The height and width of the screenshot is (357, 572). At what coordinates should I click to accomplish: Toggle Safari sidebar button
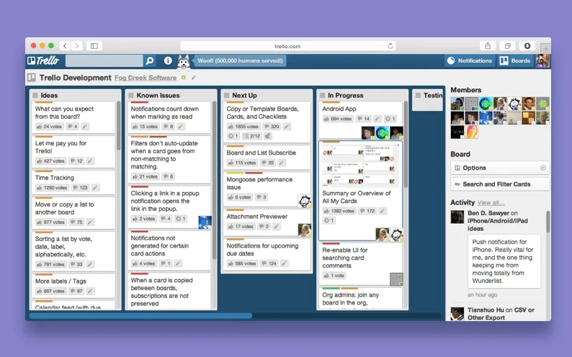point(94,46)
